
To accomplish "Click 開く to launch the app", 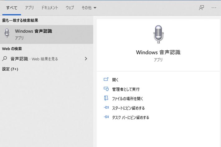I will [x=115, y=80].
